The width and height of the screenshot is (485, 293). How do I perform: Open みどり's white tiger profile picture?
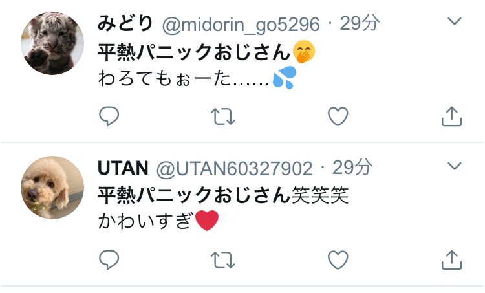[52, 43]
